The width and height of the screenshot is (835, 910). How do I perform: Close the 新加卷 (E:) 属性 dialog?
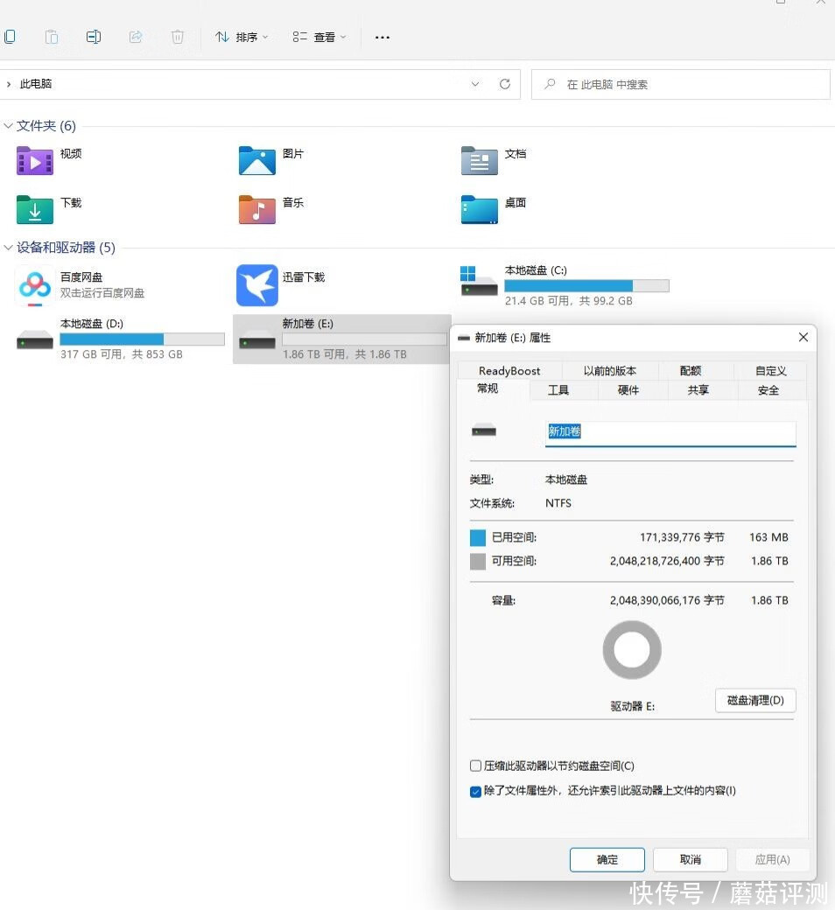tap(803, 337)
